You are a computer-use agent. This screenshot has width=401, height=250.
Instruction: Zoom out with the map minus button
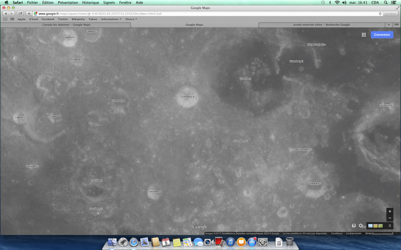(390, 218)
